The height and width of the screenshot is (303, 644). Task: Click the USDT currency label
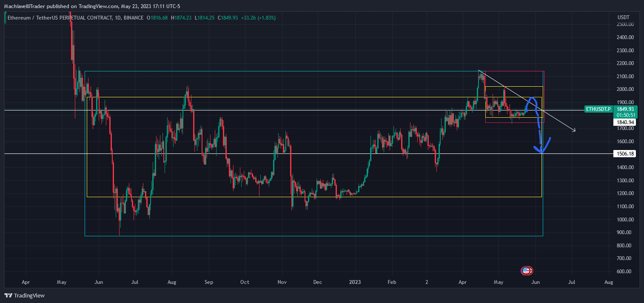(x=624, y=17)
